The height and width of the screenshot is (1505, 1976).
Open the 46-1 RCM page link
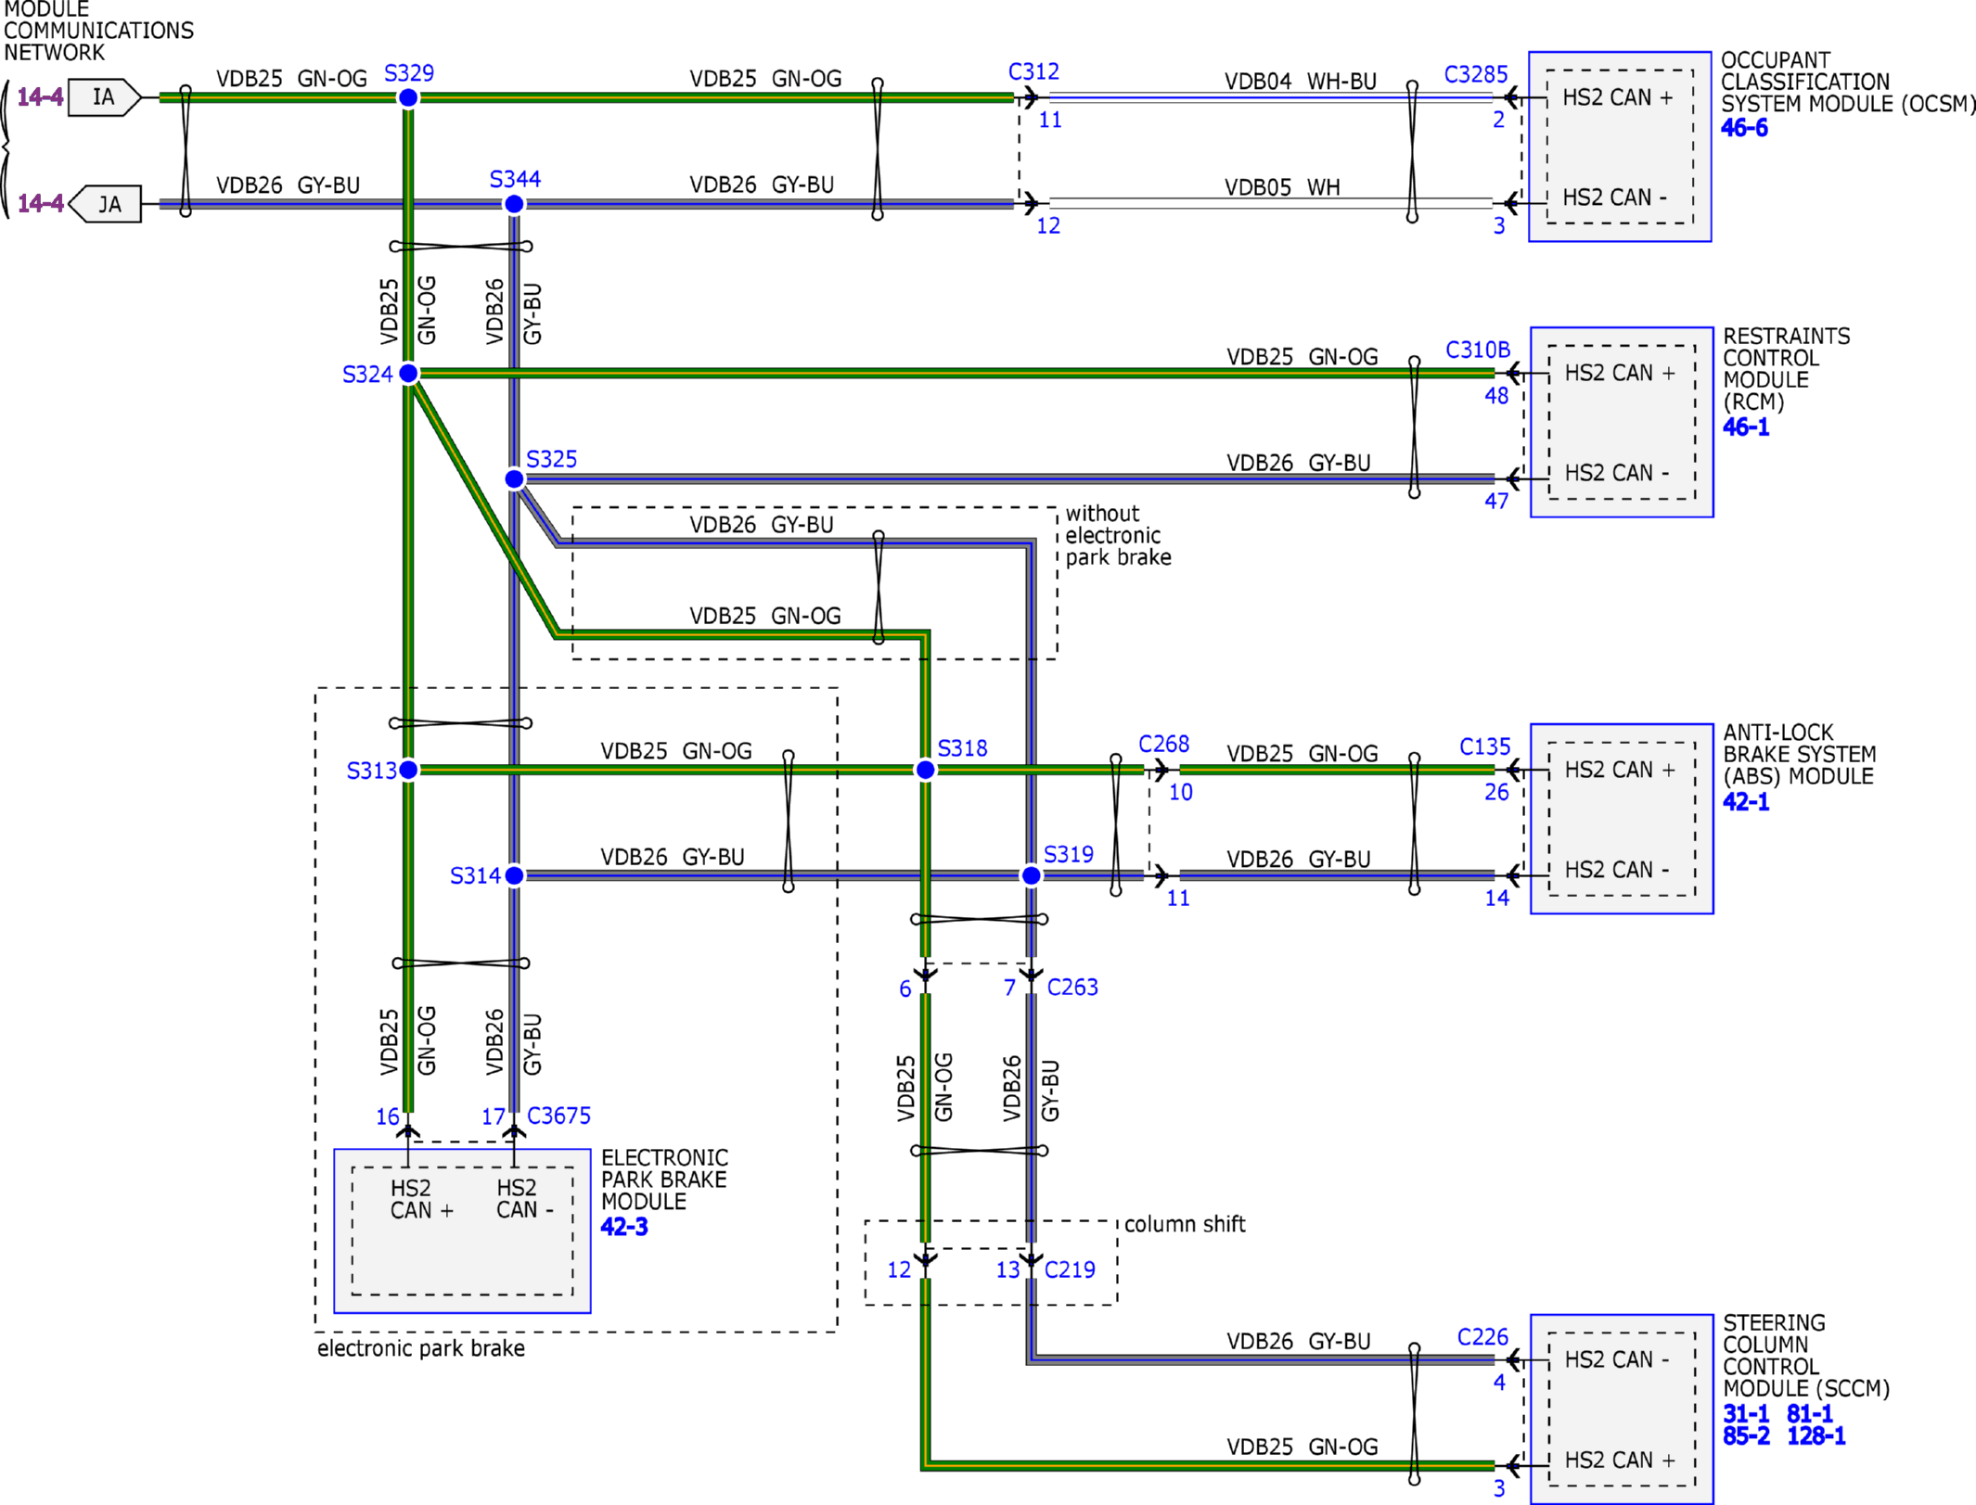[1745, 427]
